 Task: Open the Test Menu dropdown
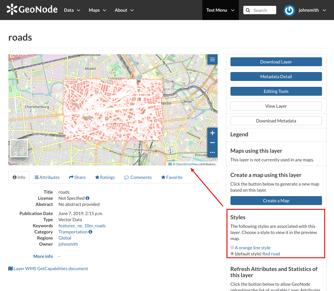[x=220, y=10]
